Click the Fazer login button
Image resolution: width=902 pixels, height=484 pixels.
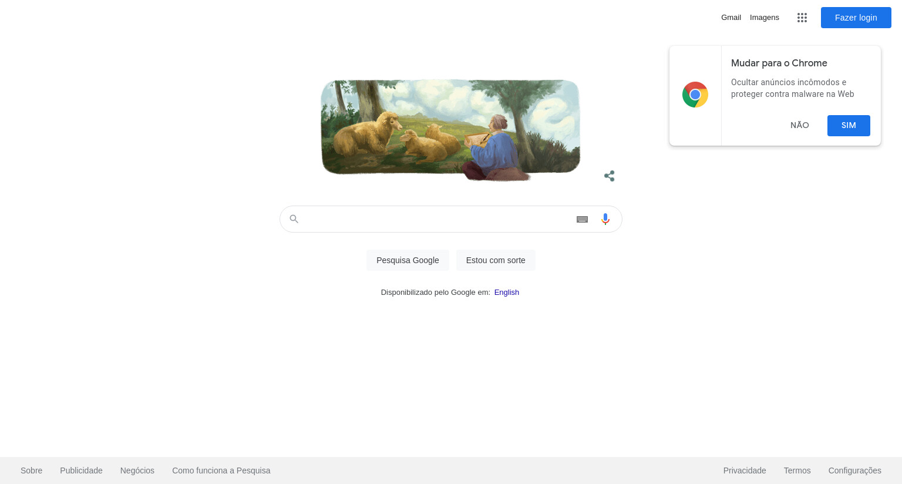[x=856, y=18]
